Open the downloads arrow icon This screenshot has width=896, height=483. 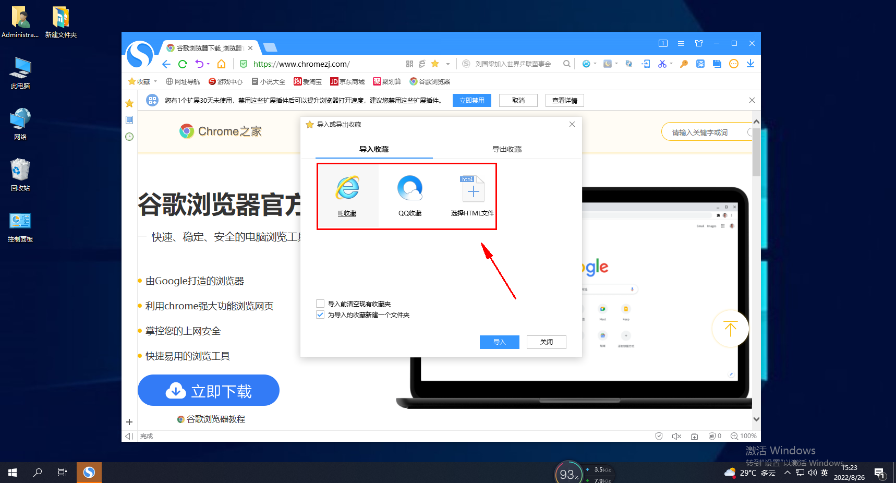750,64
